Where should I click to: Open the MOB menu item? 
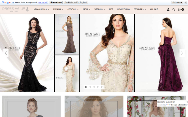point(111,9)
